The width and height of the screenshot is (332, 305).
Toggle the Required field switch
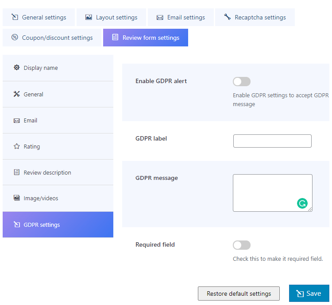242,245
